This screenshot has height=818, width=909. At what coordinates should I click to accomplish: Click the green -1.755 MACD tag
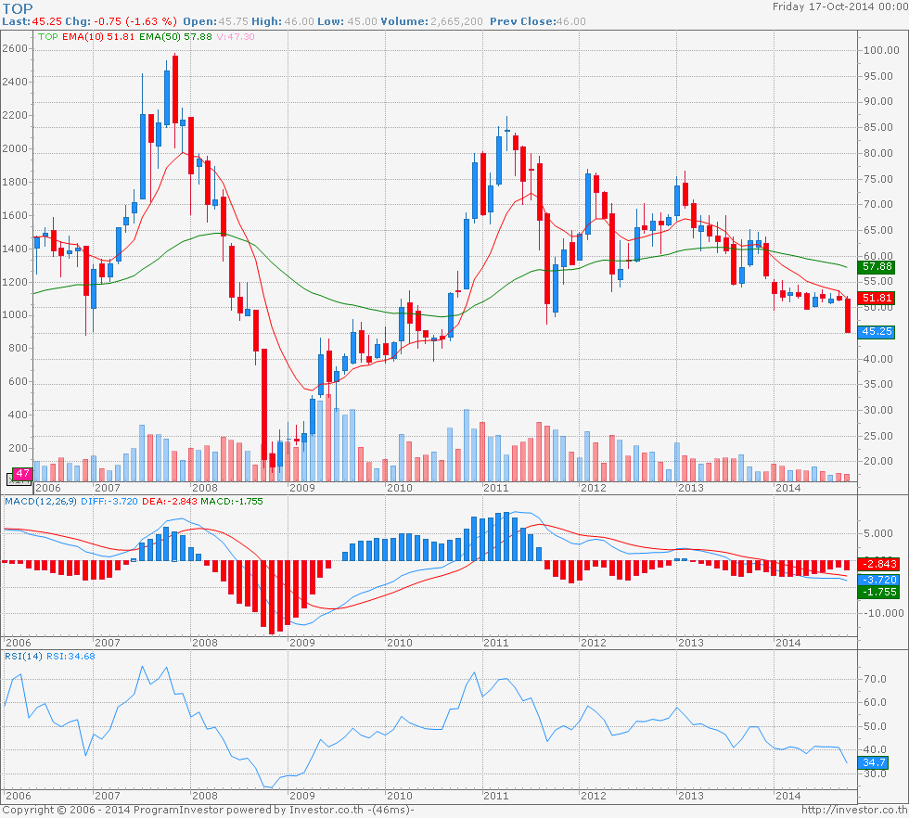tap(879, 592)
